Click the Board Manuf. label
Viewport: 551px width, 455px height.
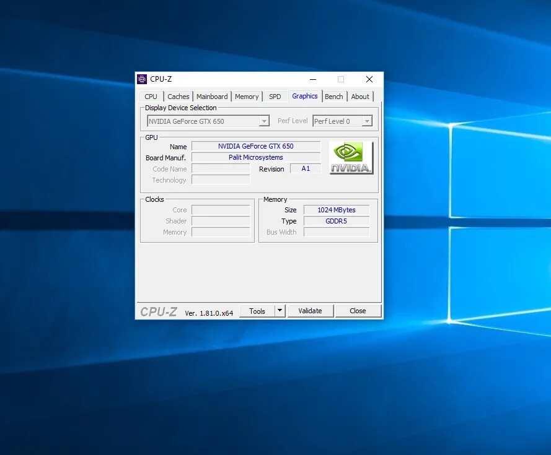(x=165, y=158)
